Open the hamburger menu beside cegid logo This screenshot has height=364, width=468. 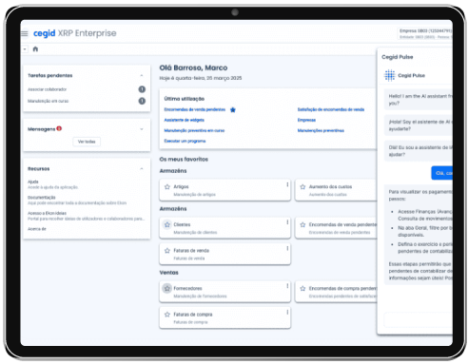(25, 33)
